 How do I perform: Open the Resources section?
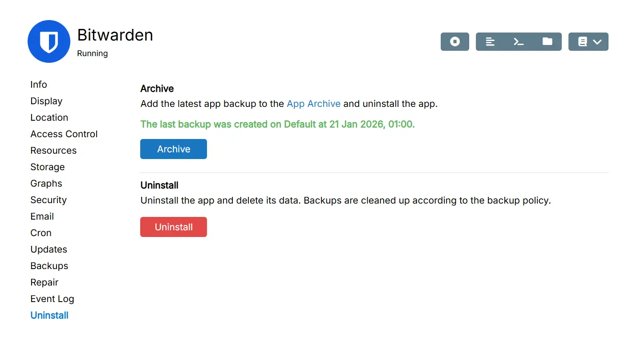coord(53,151)
